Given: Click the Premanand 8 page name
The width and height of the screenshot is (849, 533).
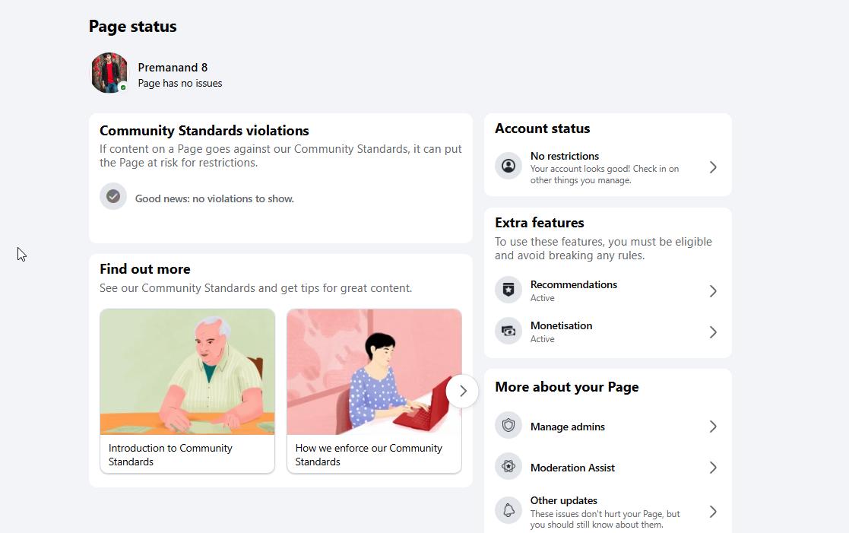Looking at the screenshot, I should pyautogui.click(x=173, y=68).
